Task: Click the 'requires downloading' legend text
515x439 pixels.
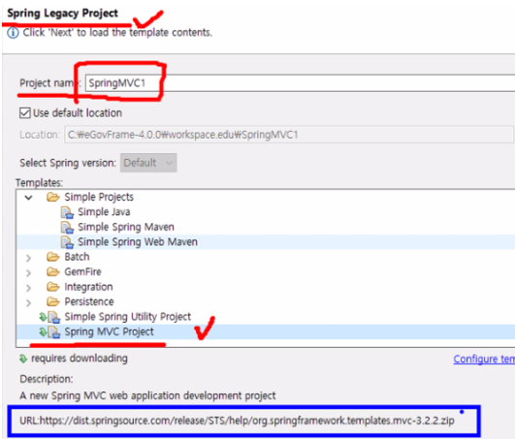Action: [x=80, y=359]
